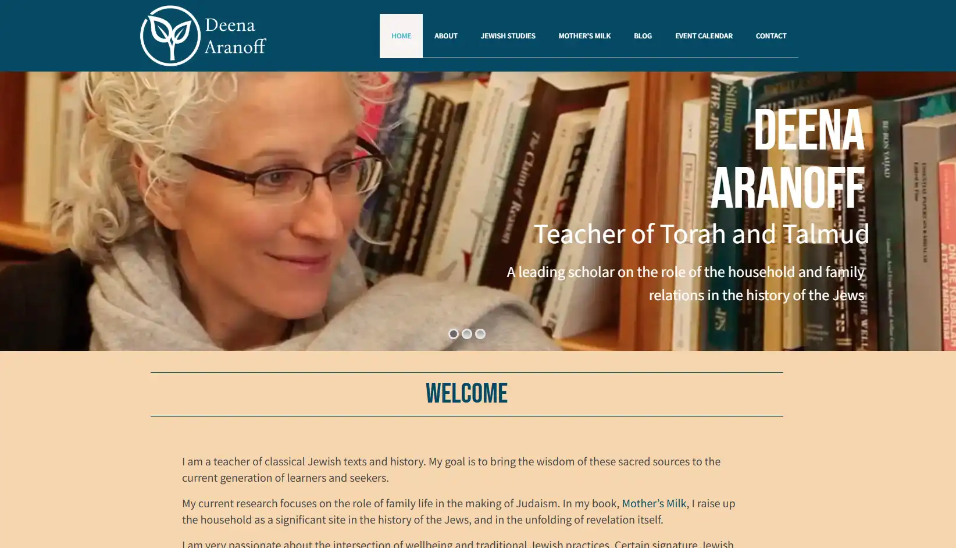Click the Deena Aranoff logo text
Screen dimensions: 956x548
coord(235,36)
